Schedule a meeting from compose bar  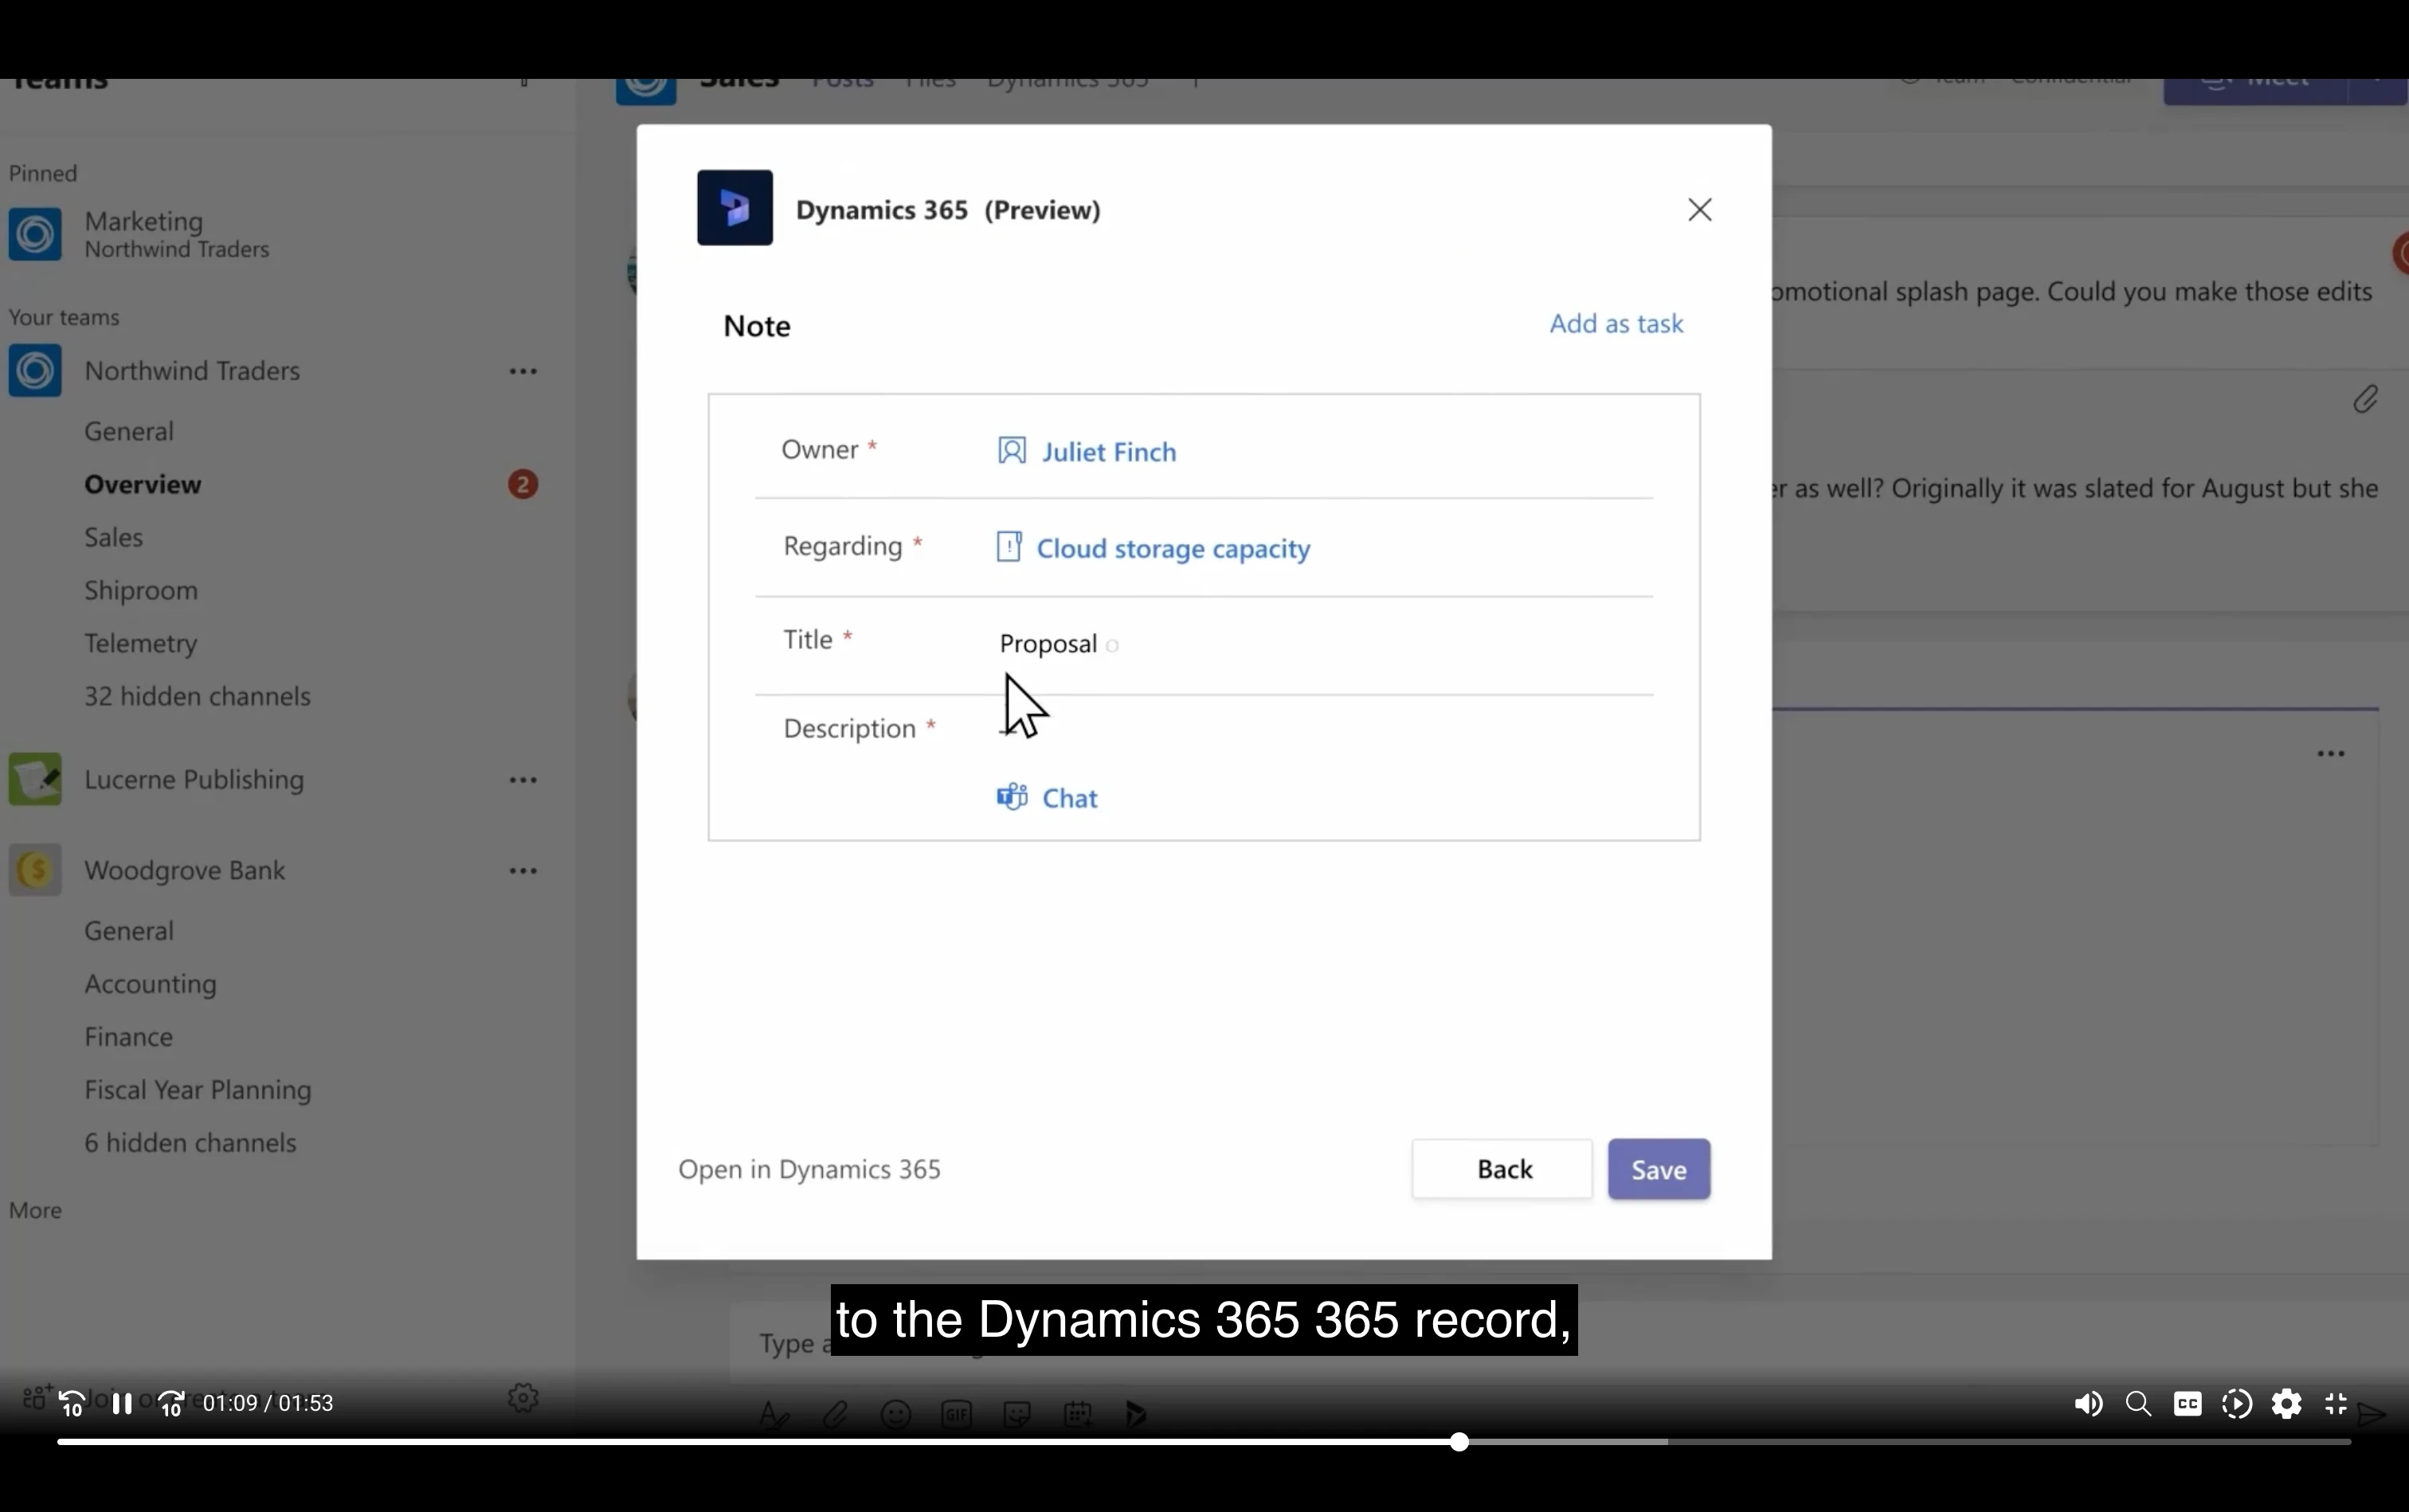pyautogui.click(x=1078, y=1414)
